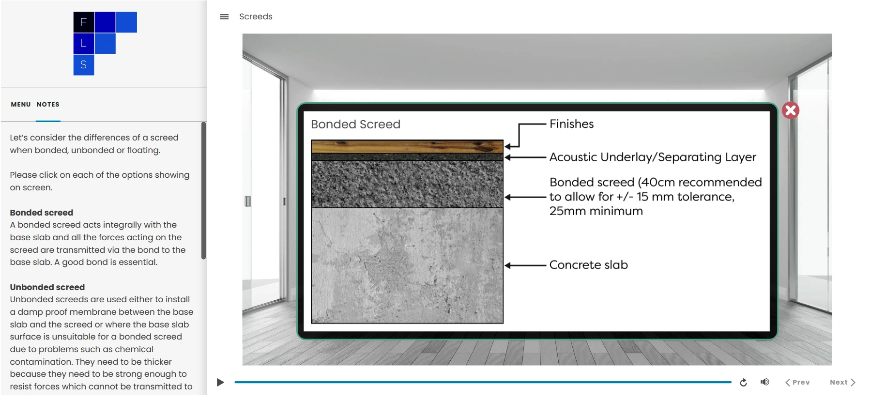Click the replay slide icon
The width and height of the screenshot is (871, 402).
tap(743, 383)
